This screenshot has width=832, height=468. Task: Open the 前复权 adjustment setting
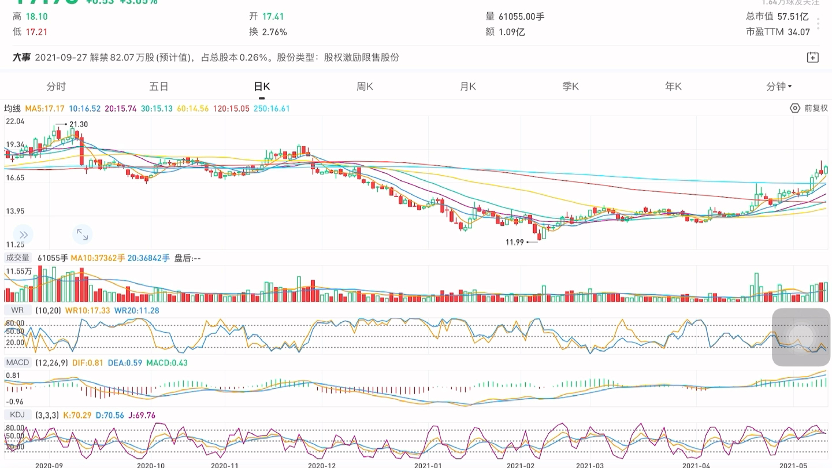click(x=816, y=108)
